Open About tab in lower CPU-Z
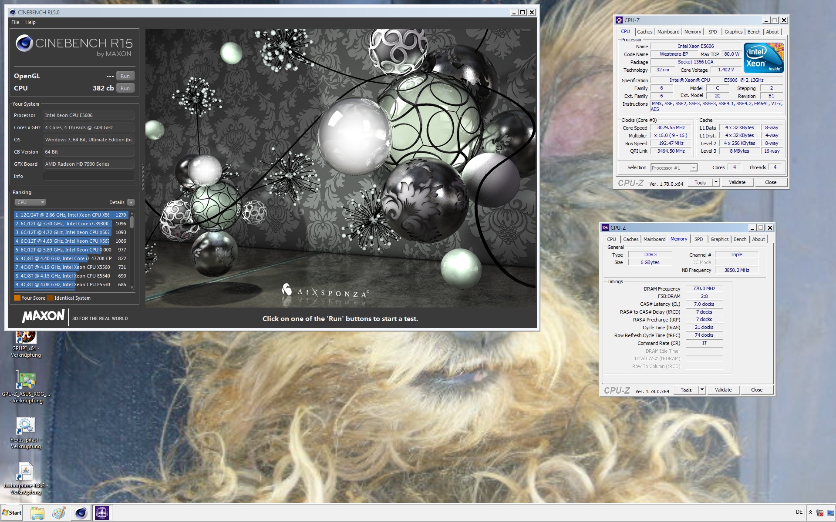 [x=758, y=239]
